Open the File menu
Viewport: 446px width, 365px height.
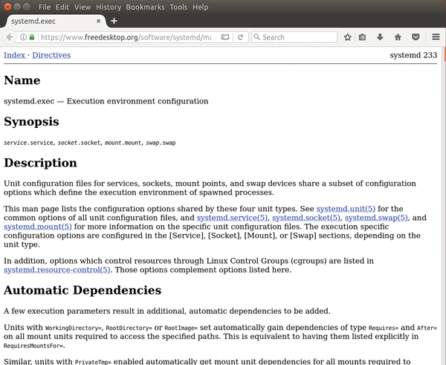tap(45, 7)
